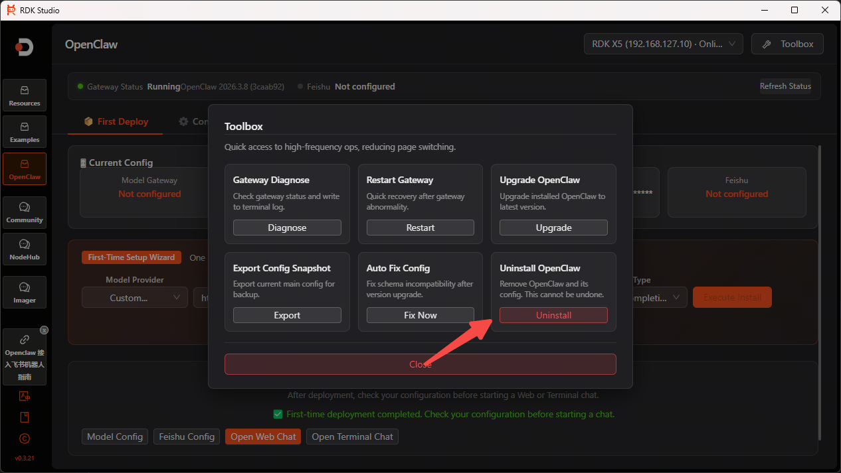Open the Resources sidebar section
Image resolution: width=841 pixels, height=473 pixels.
point(25,96)
